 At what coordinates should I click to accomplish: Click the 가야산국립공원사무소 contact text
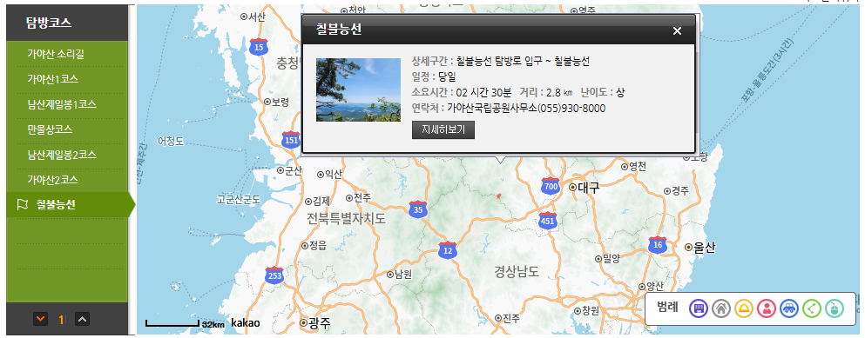(x=492, y=109)
